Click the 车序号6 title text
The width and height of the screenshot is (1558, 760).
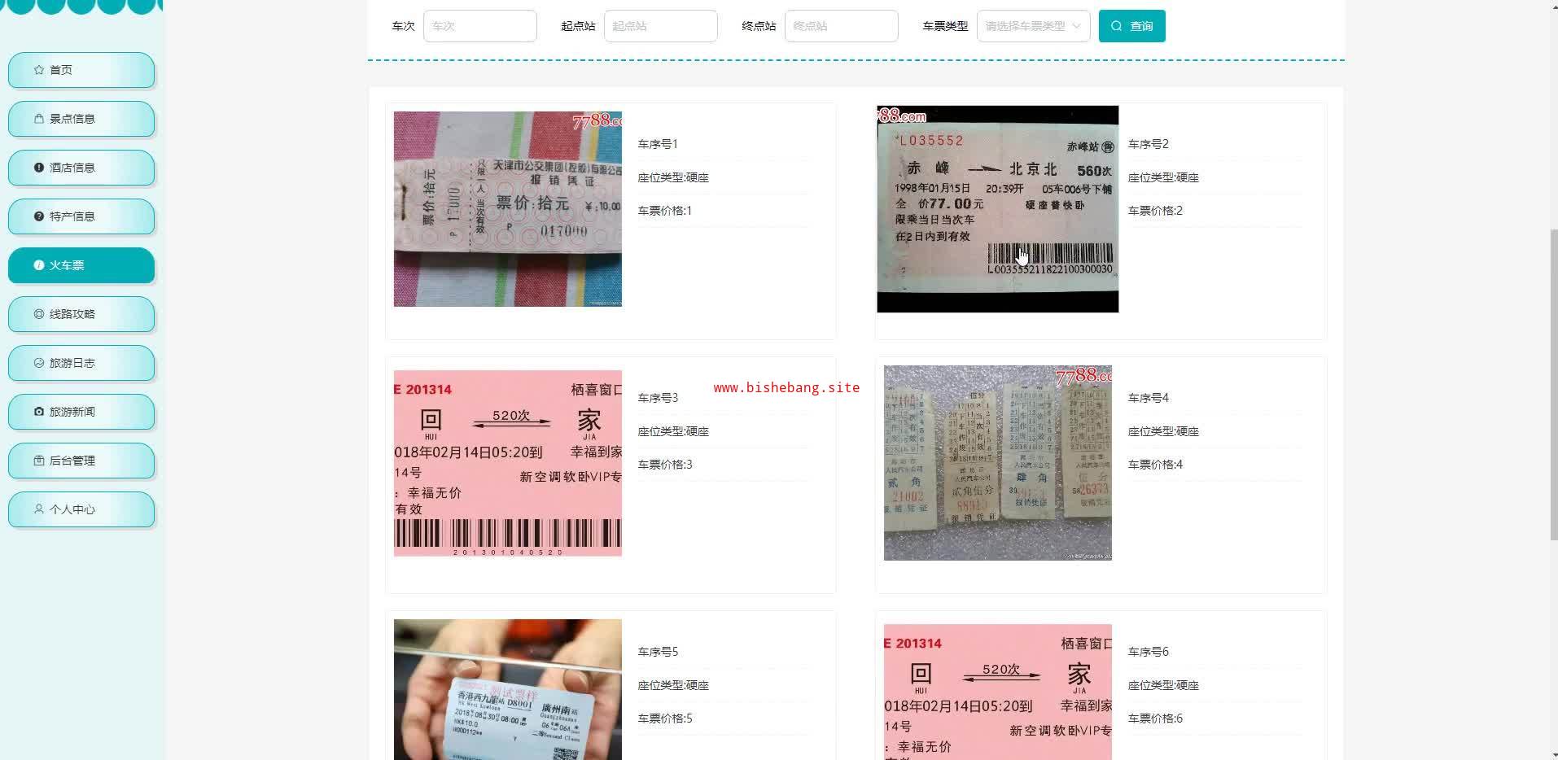(x=1149, y=652)
